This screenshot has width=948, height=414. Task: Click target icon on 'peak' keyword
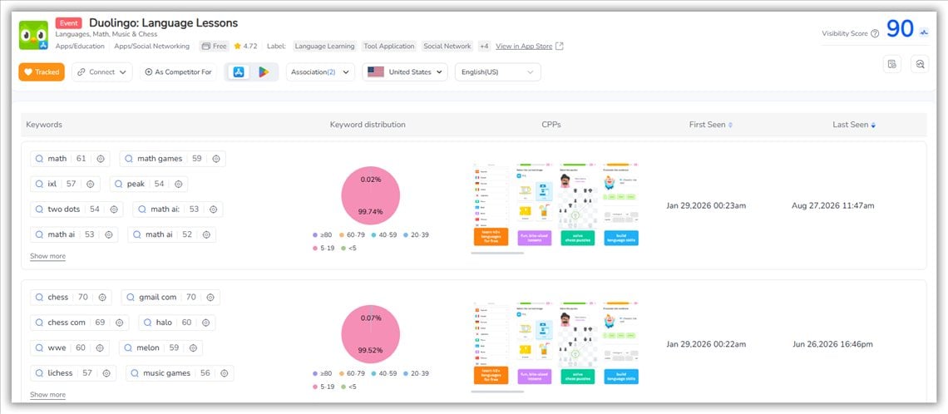(x=178, y=184)
